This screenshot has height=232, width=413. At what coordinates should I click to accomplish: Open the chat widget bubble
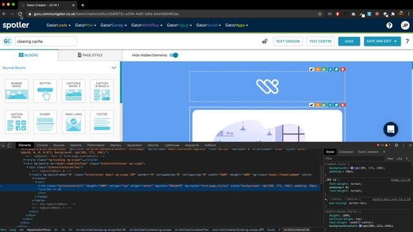pyautogui.click(x=390, y=129)
